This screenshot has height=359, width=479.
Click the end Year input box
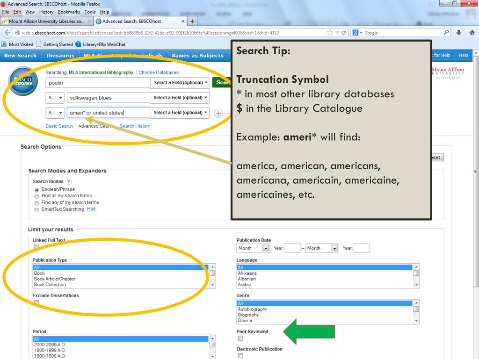pos(361,248)
